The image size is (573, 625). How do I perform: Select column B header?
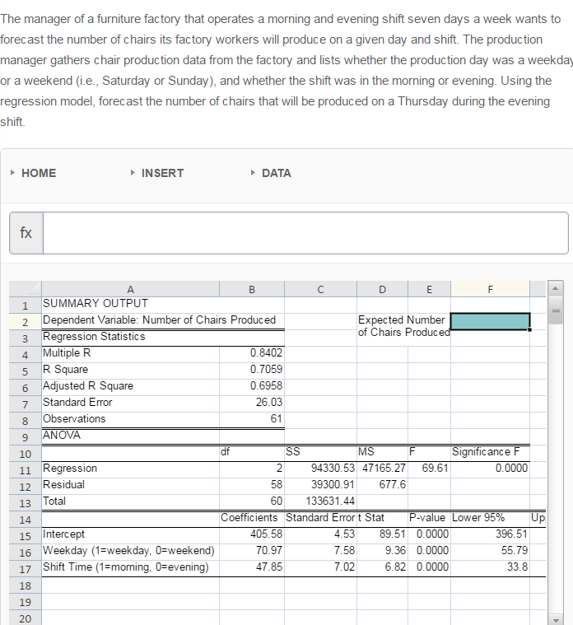(252, 289)
